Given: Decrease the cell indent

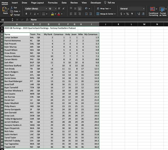Looking at the screenshot, I should tap(86, 14).
